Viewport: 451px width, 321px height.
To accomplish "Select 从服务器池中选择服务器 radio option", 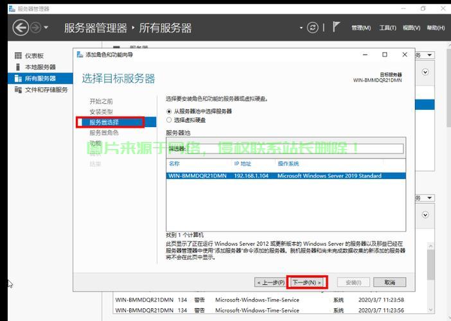I will pyautogui.click(x=169, y=111).
